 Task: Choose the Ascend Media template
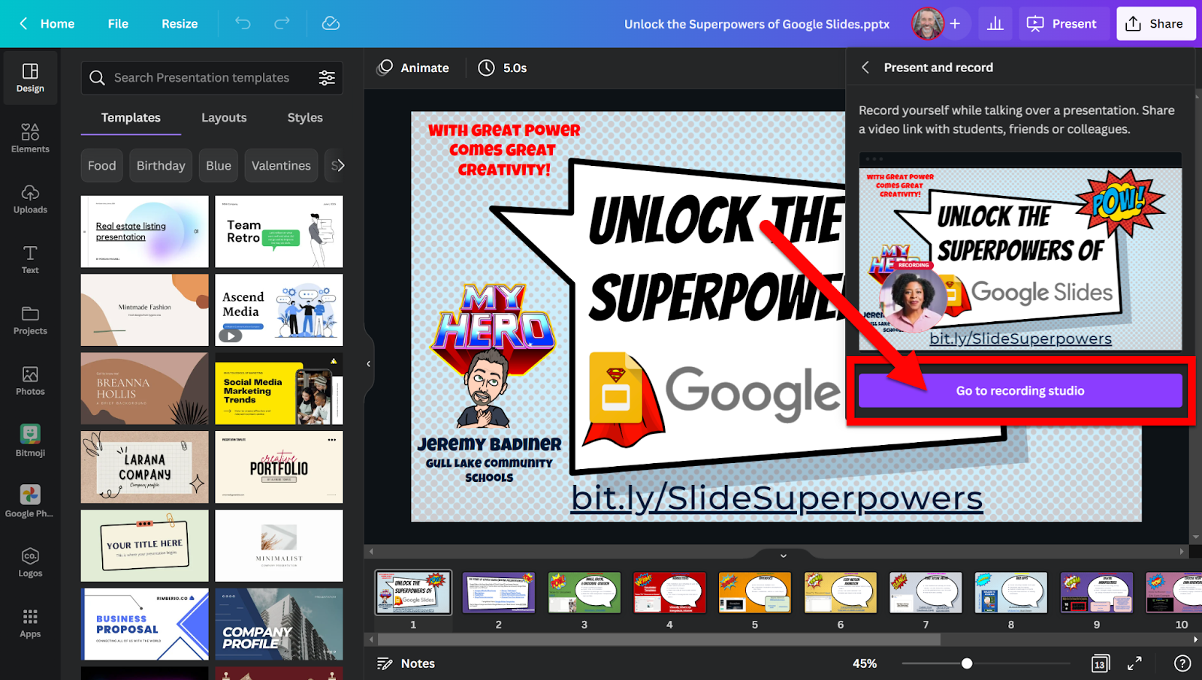[x=279, y=310]
